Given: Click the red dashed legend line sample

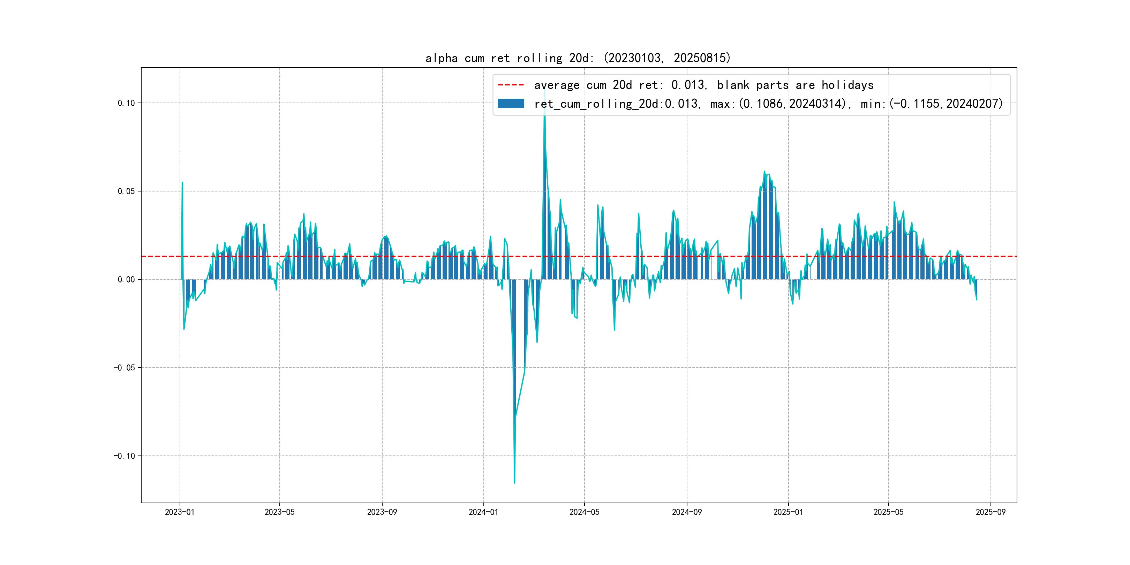Looking at the screenshot, I should [511, 85].
